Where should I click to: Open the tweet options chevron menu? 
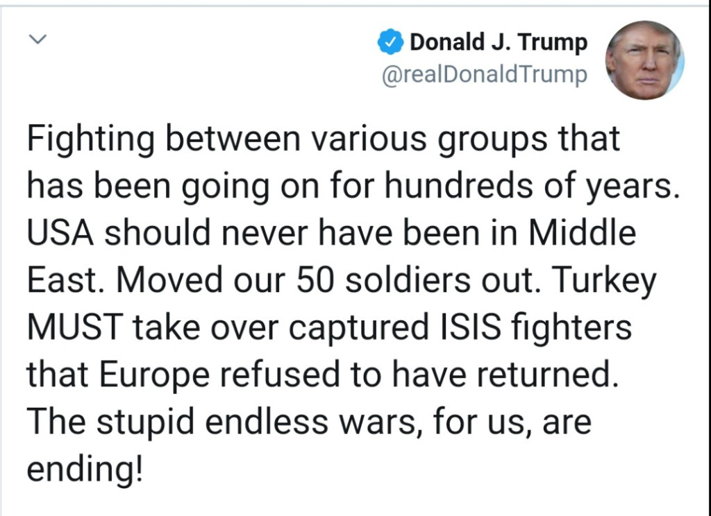tap(37, 40)
